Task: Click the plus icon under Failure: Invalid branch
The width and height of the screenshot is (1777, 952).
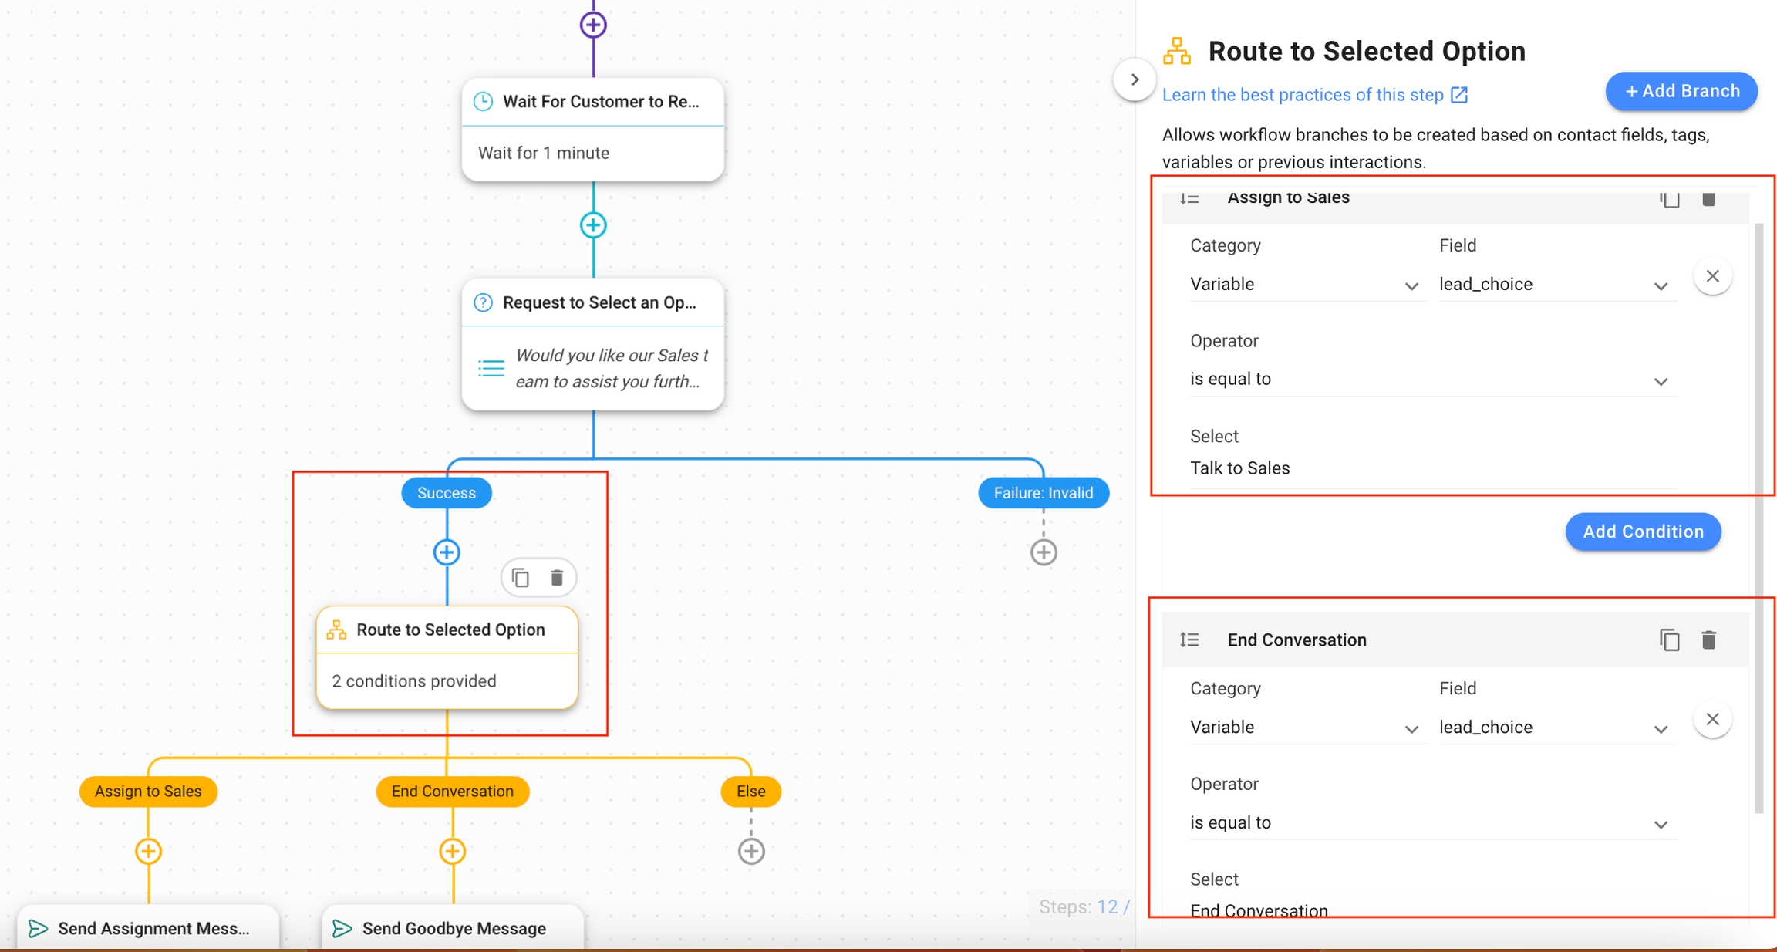Action: coord(1043,552)
